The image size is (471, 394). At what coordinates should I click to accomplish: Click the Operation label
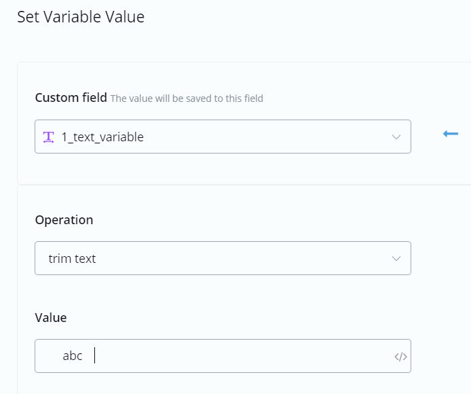(x=64, y=220)
